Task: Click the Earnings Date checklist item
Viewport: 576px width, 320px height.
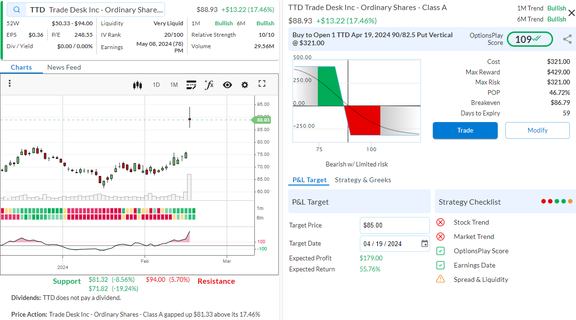Action: click(x=474, y=265)
